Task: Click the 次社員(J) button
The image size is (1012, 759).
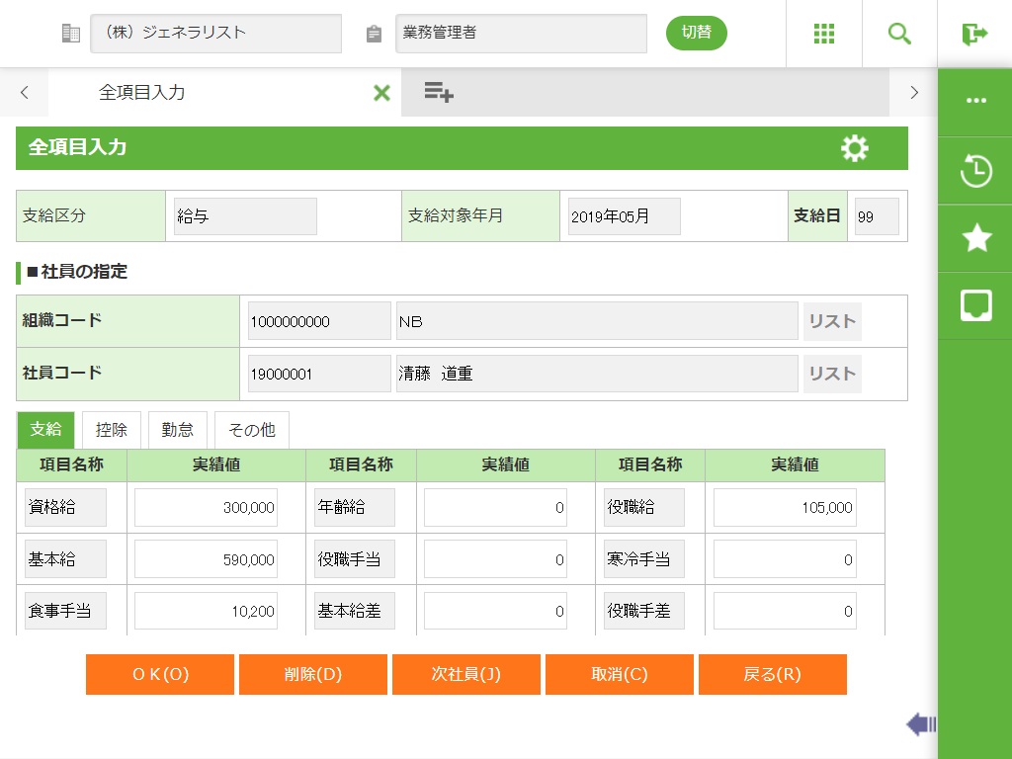Action: [x=465, y=674]
